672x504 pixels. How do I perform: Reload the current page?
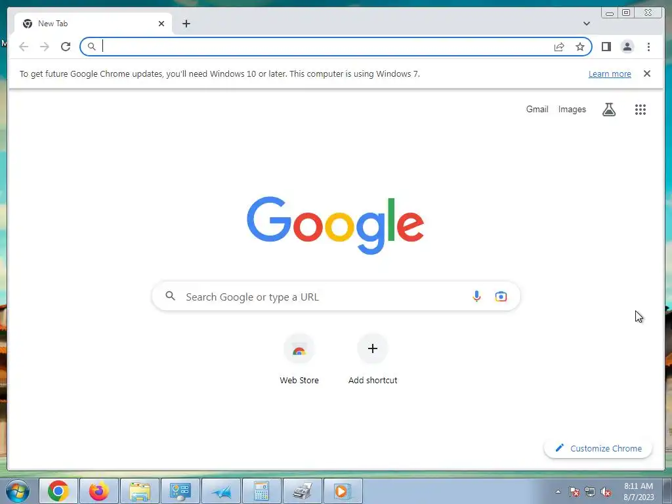(x=66, y=47)
